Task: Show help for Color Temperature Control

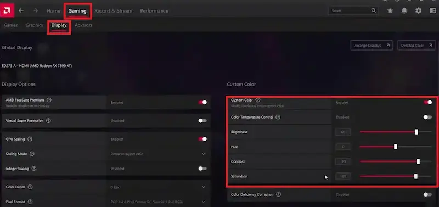Action: click(278, 118)
